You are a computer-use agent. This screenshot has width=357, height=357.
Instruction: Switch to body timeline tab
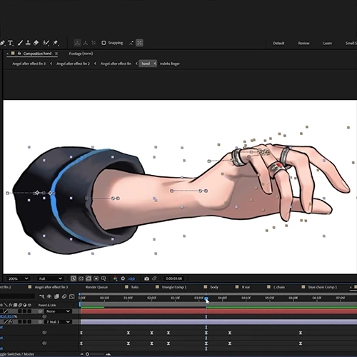214,287
